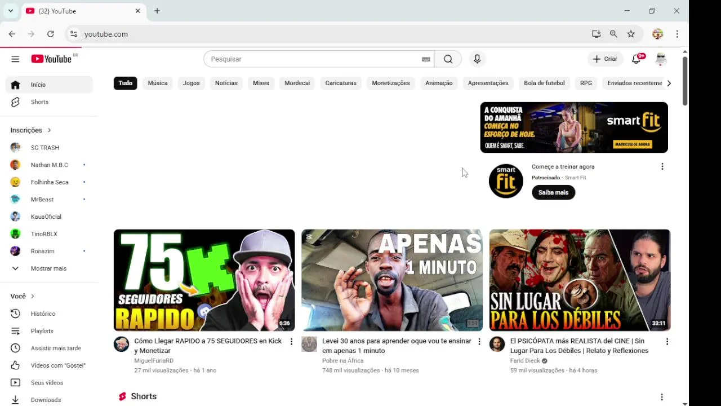
Task: Open the Pobre na África channel link
Action: pyautogui.click(x=343, y=361)
